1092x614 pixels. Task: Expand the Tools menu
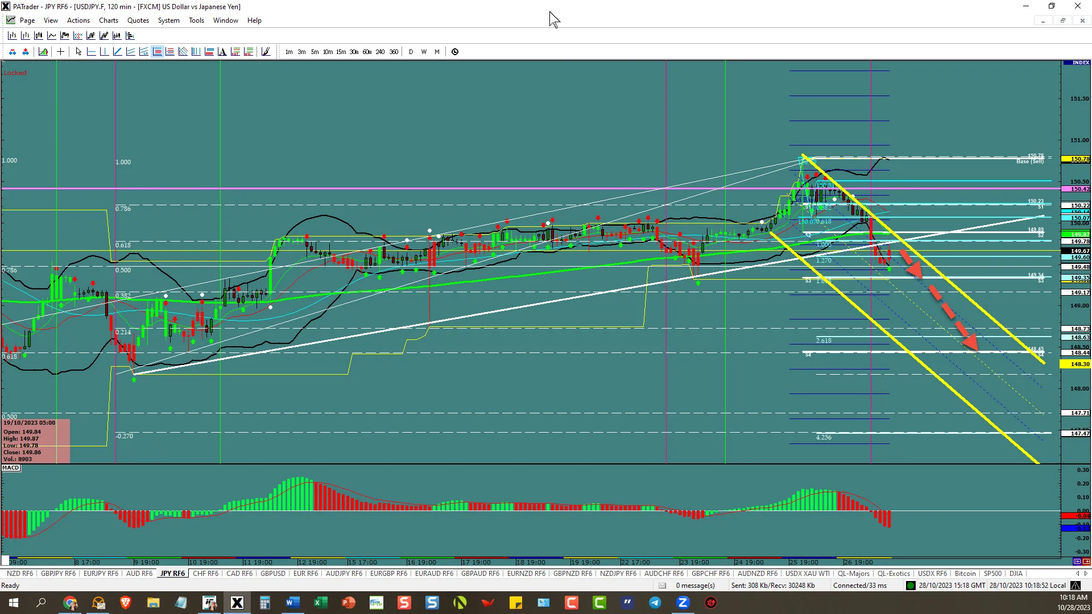coord(196,20)
